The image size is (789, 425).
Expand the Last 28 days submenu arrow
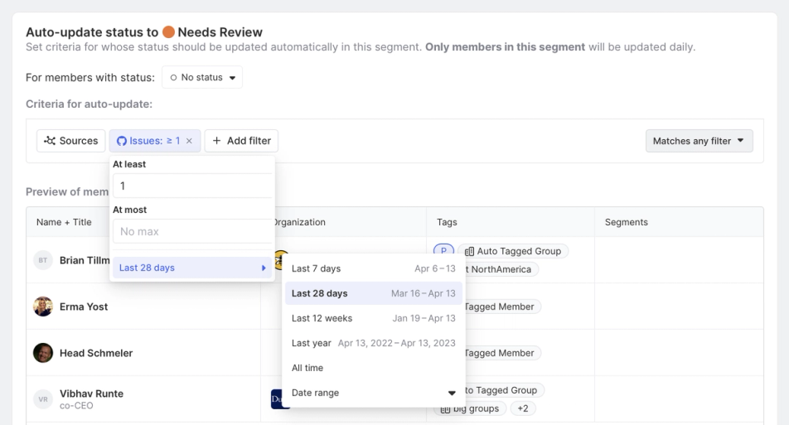(264, 268)
